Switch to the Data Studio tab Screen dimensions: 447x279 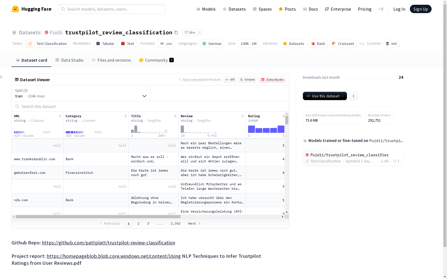click(69, 60)
